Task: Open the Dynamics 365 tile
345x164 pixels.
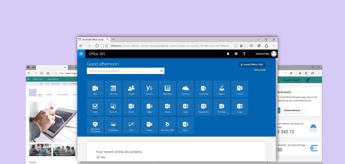Action: 167,125
